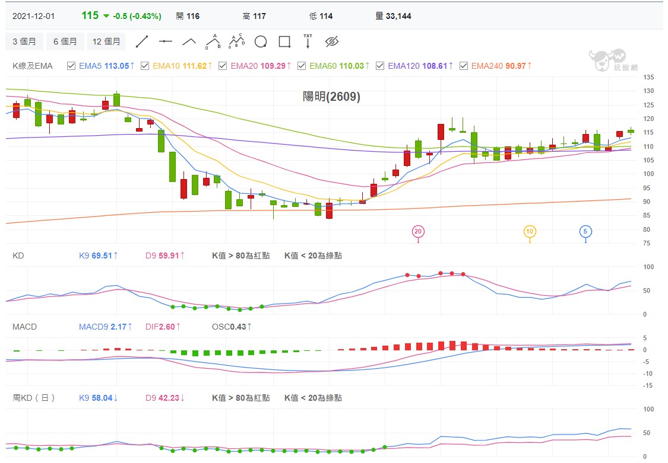Toggle hide drawings eye icon

(331, 41)
